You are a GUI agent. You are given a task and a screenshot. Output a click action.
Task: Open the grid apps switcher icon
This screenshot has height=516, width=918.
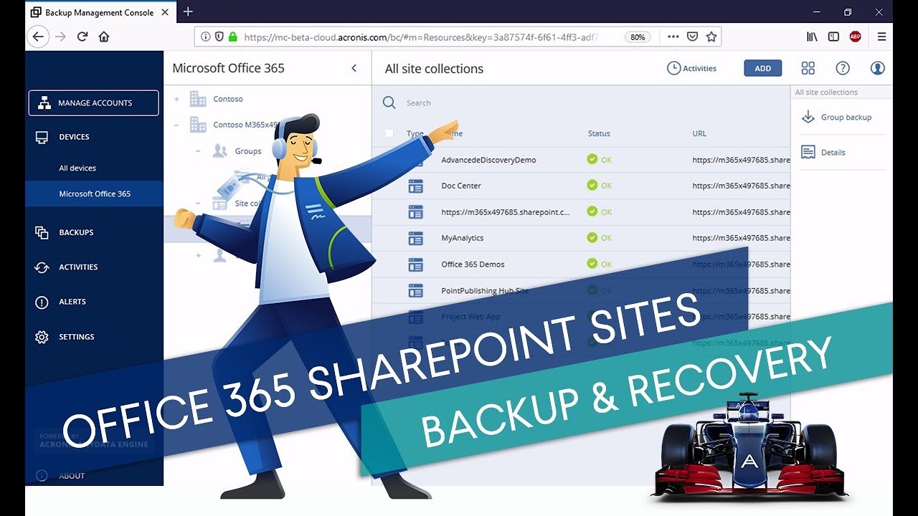point(808,68)
